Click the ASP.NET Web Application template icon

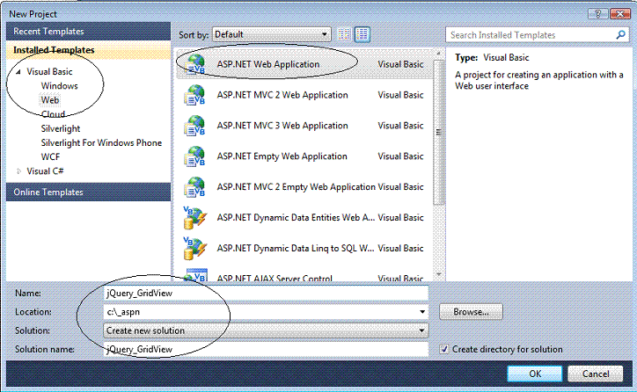point(195,64)
